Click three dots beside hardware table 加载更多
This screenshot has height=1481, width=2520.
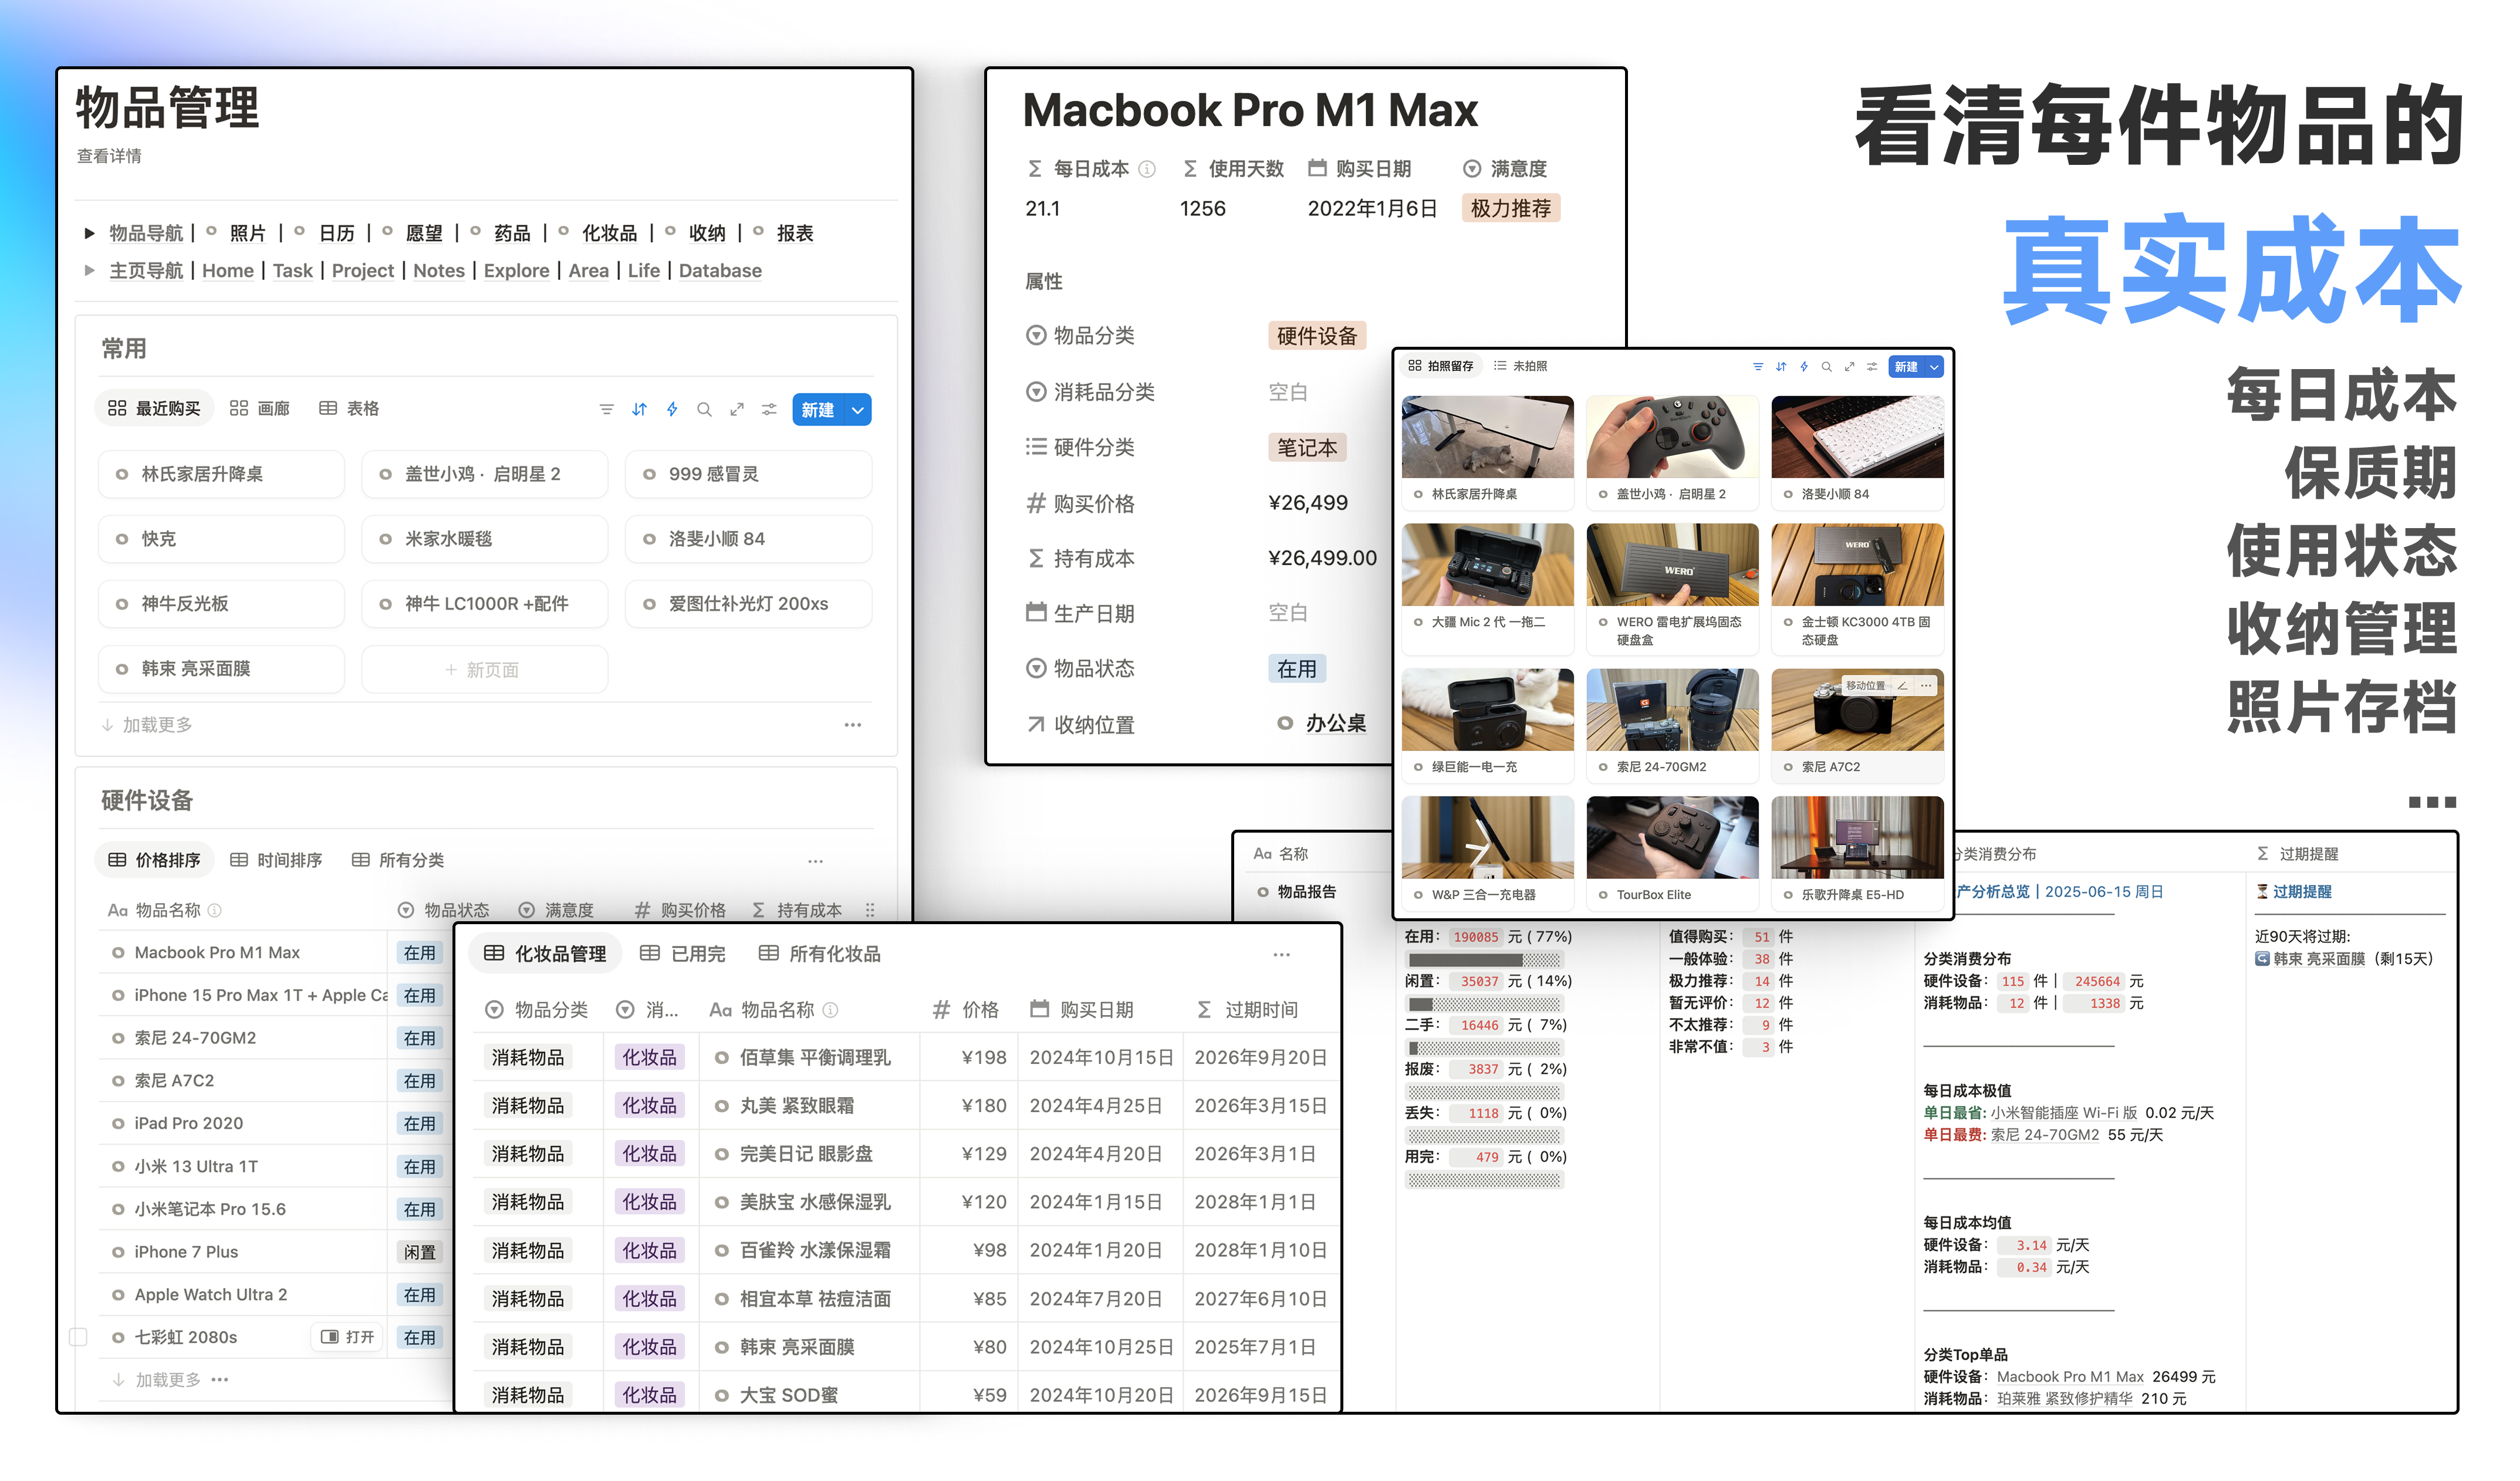point(220,1380)
